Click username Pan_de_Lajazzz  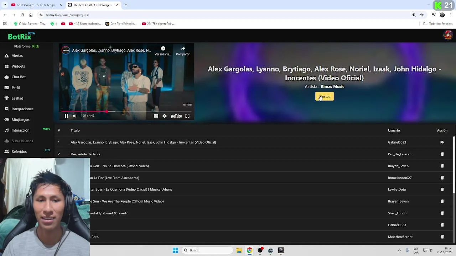[x=399, y=154]
